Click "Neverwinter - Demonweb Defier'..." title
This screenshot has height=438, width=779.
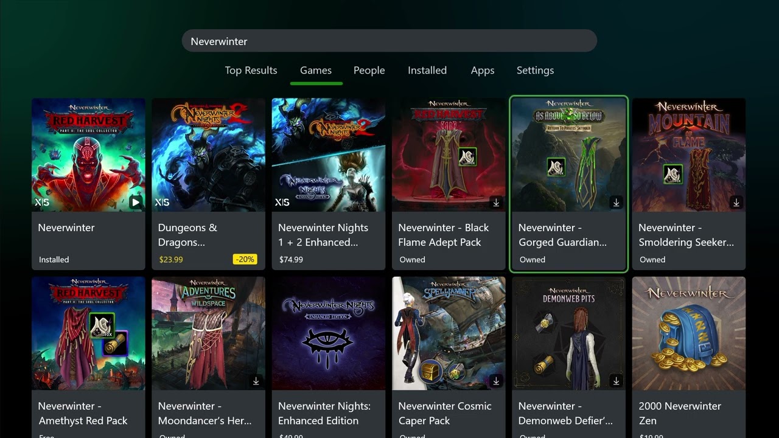point(565,413)
